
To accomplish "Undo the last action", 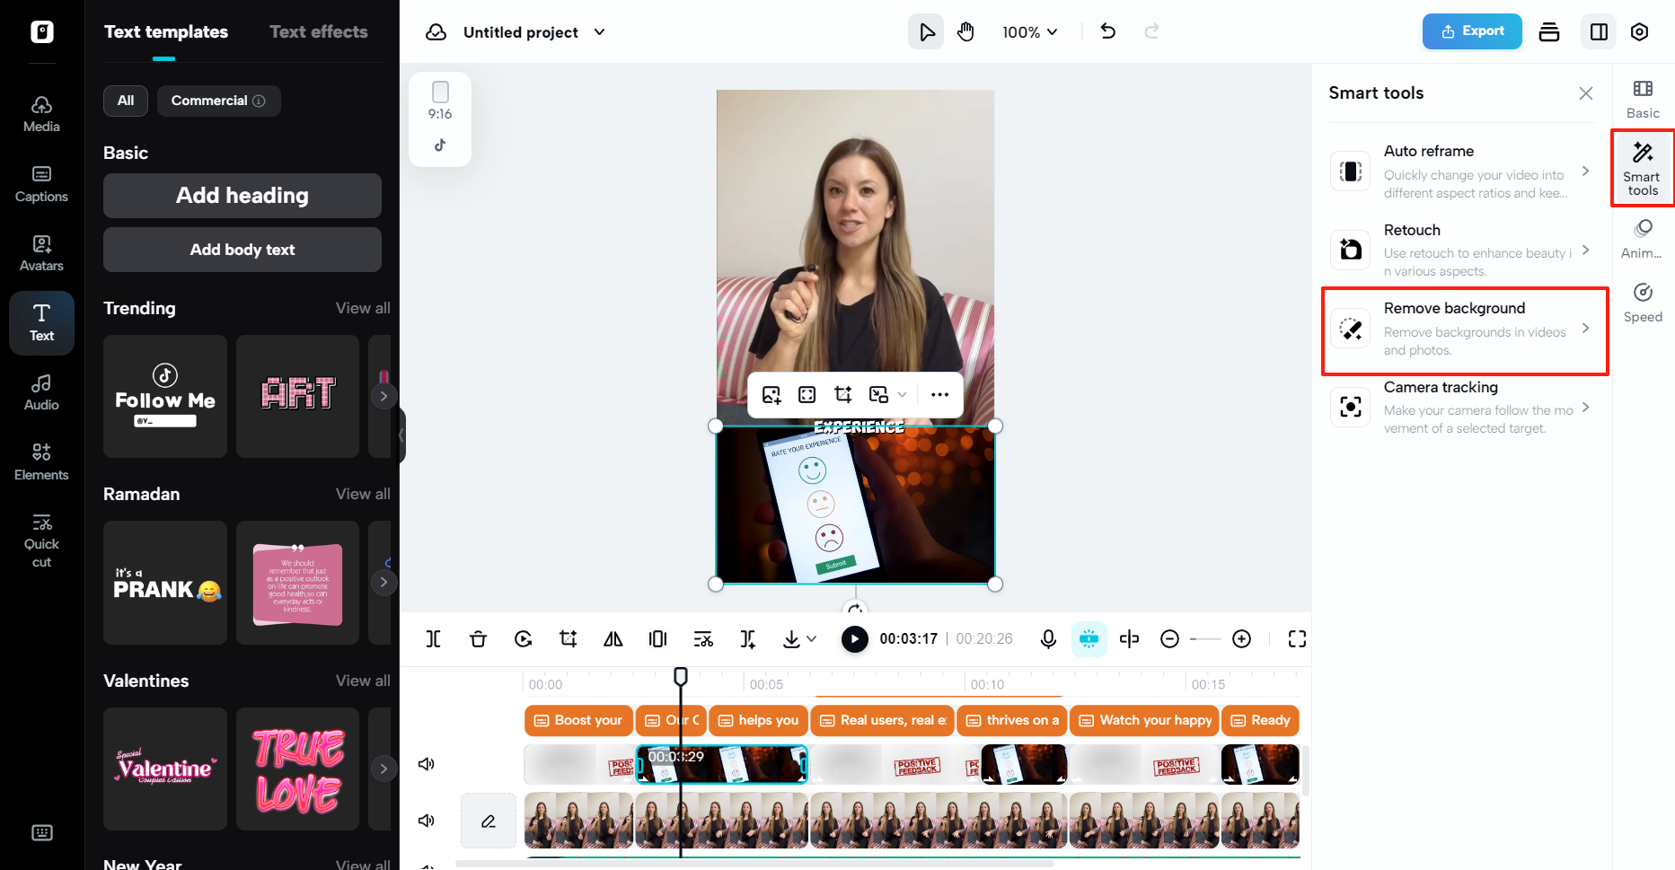I will coord(1108,31).
